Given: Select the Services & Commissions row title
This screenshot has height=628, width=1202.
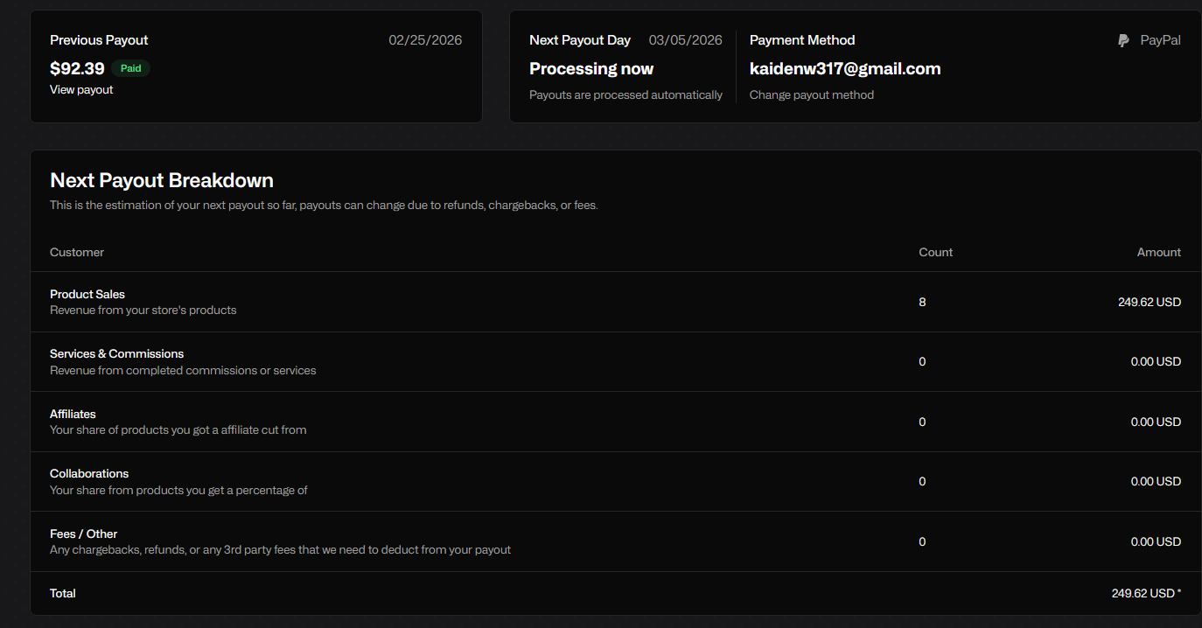Looking at the screenshot, I should point(116,353).
